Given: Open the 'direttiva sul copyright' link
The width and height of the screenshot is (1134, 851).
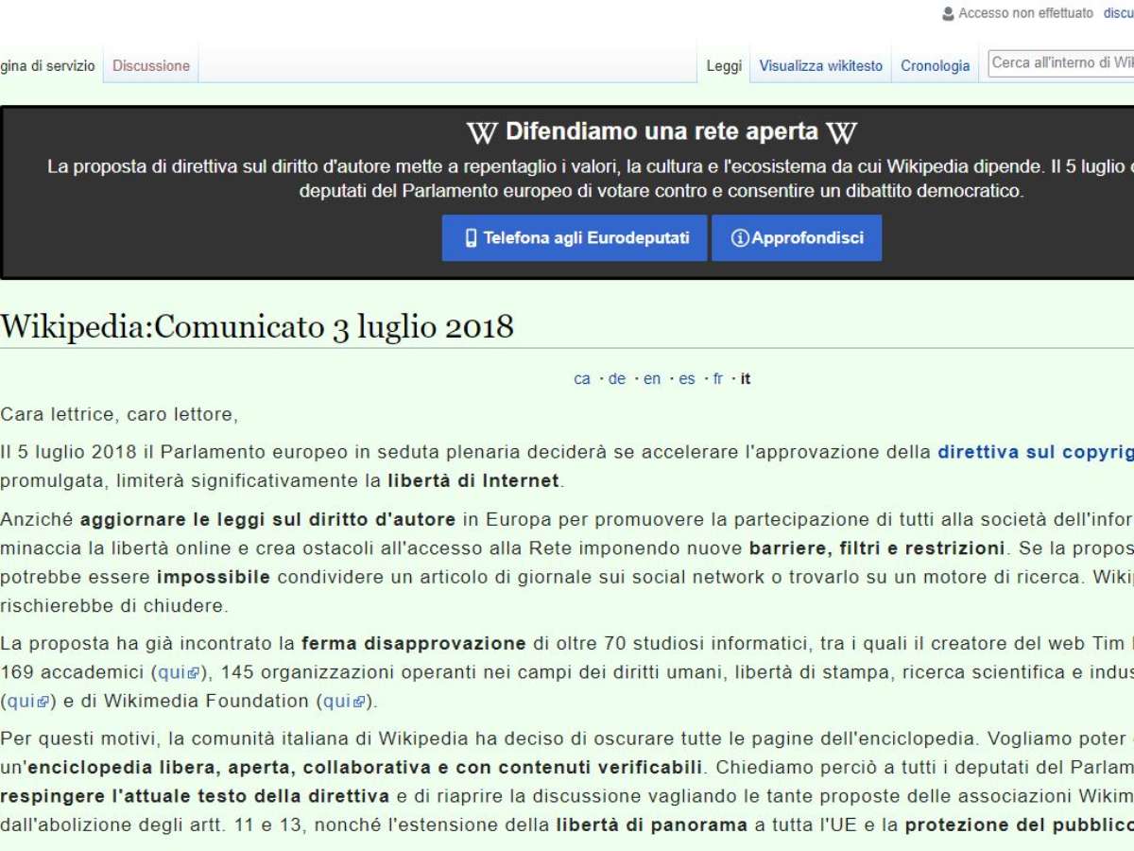Looking at the screenshot, I should [x=1034, y=452].
